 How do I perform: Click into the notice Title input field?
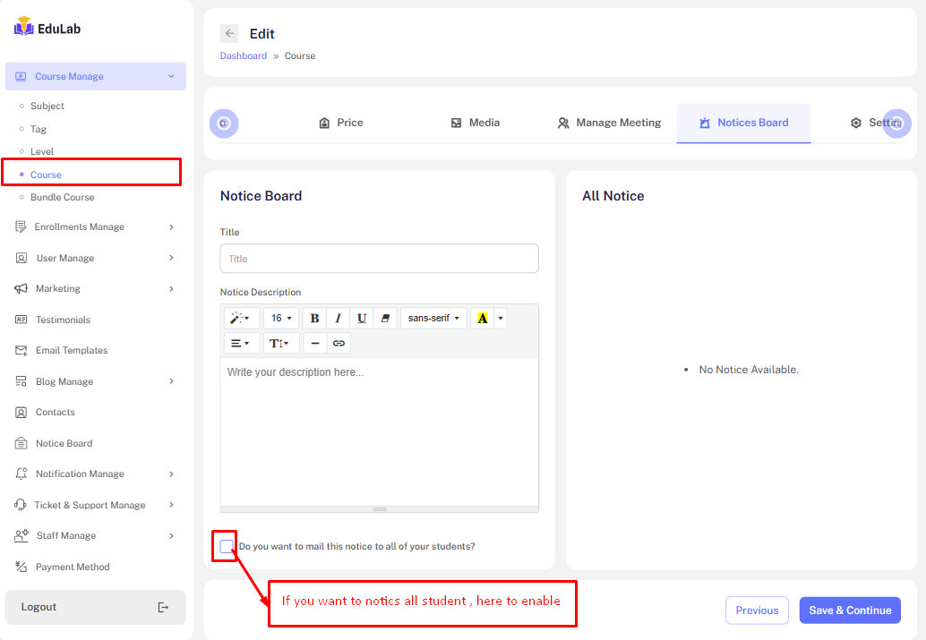click(x=379, y=259)
